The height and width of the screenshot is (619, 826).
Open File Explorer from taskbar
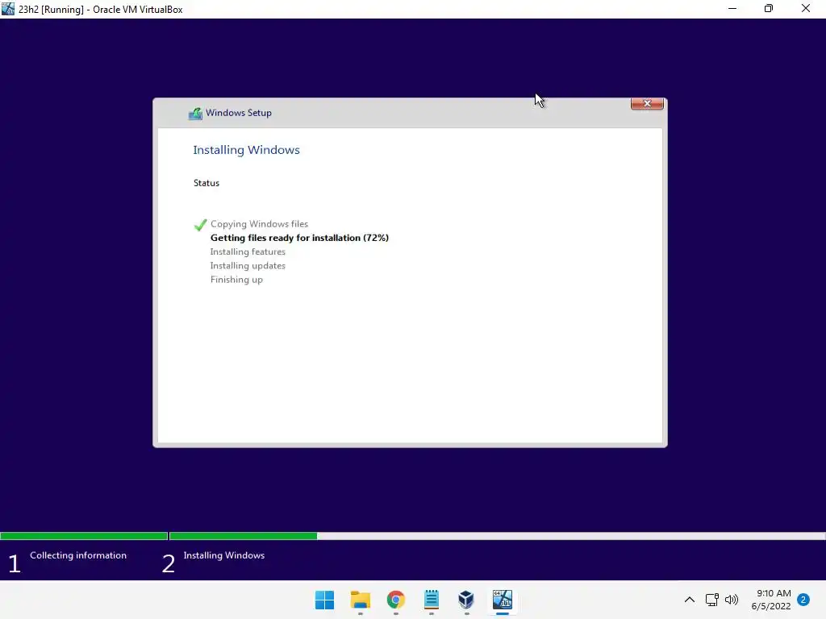[361, 600]
